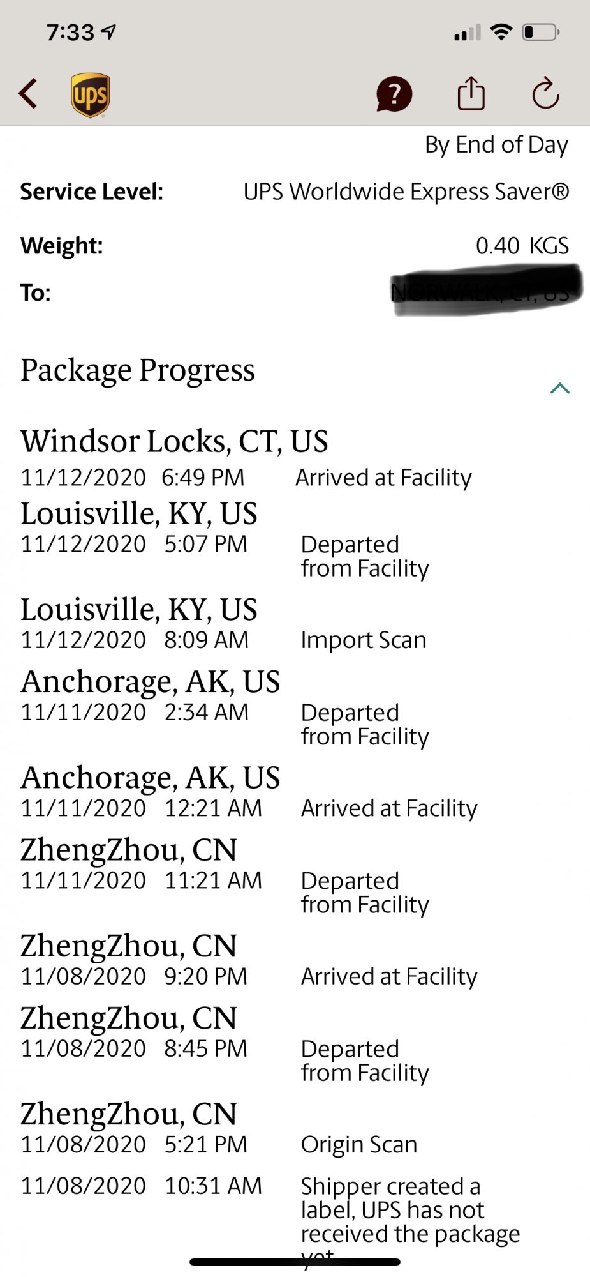Tap the refresh tracking icon
The image size is (590, 1277).
(x=545, y=94)
